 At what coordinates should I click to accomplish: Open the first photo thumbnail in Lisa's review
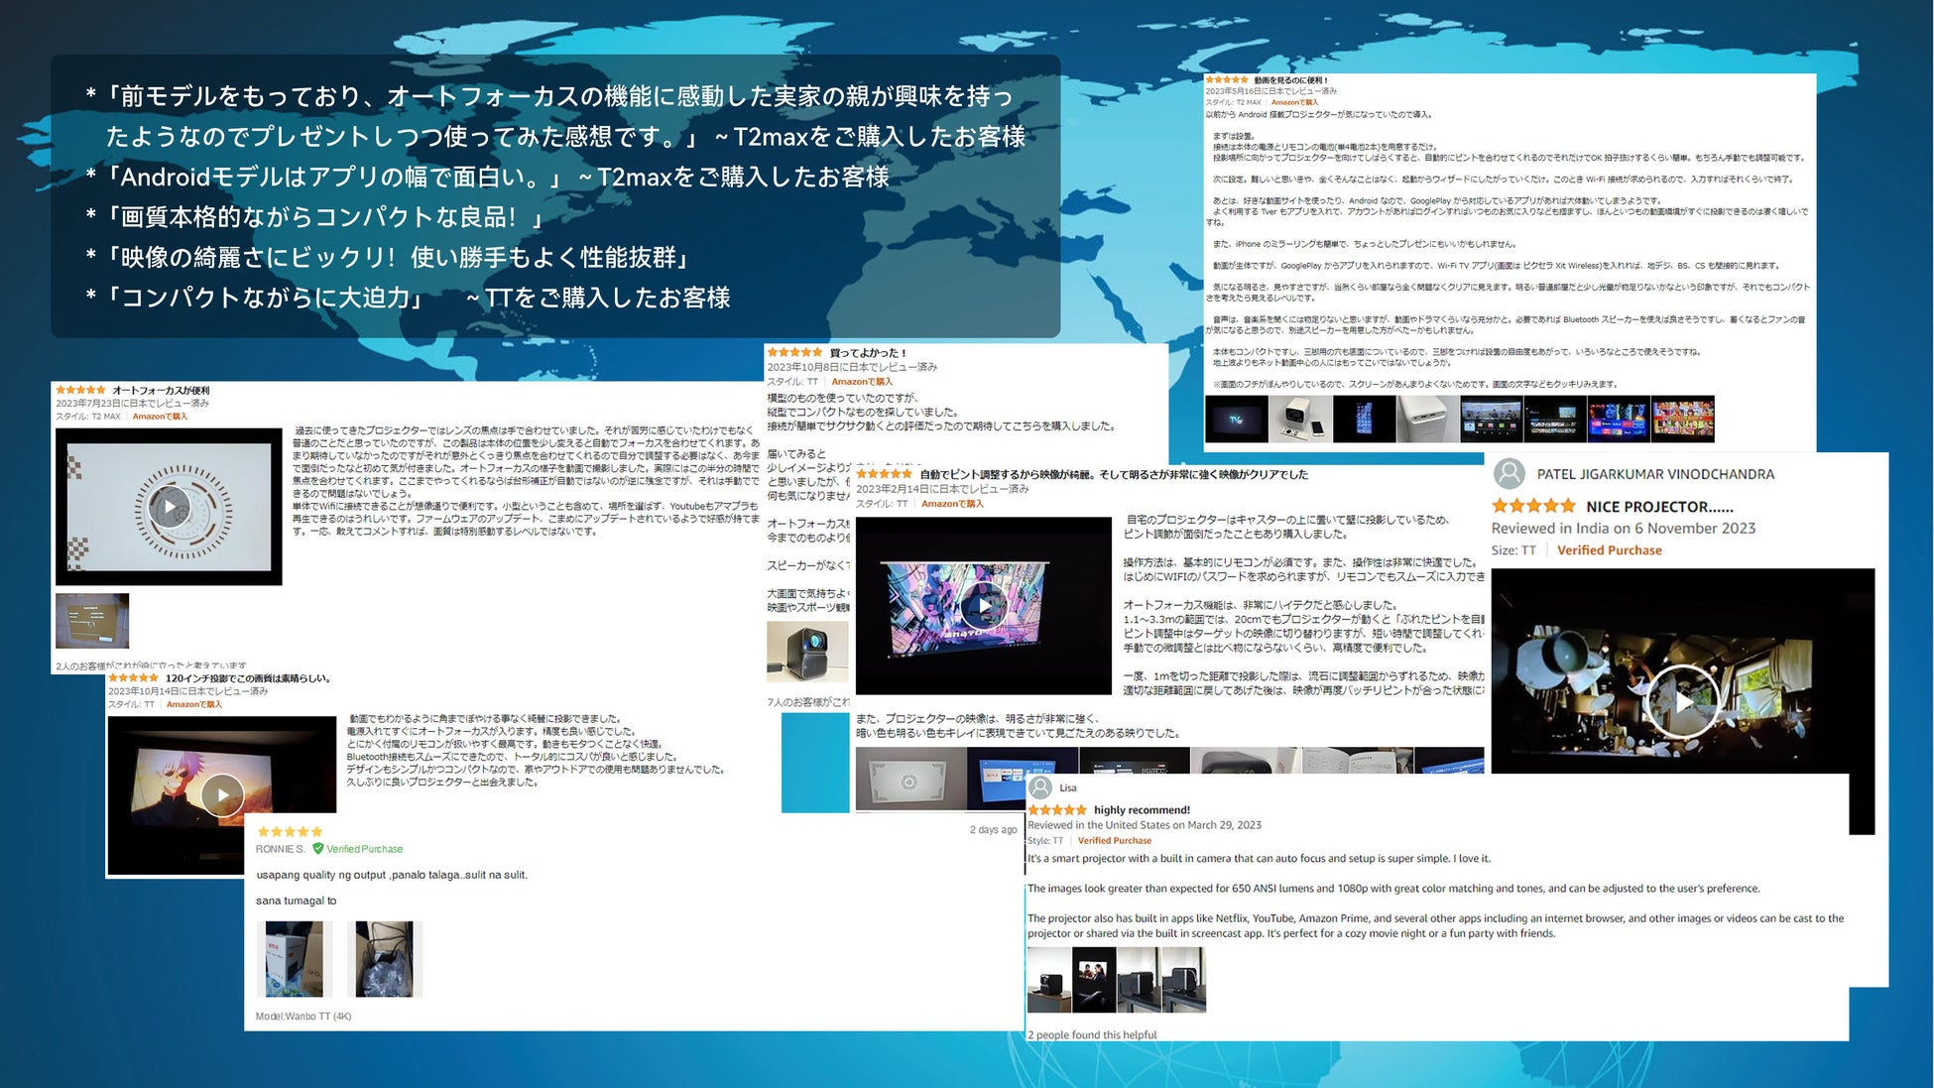click(x=1048, y=979)
